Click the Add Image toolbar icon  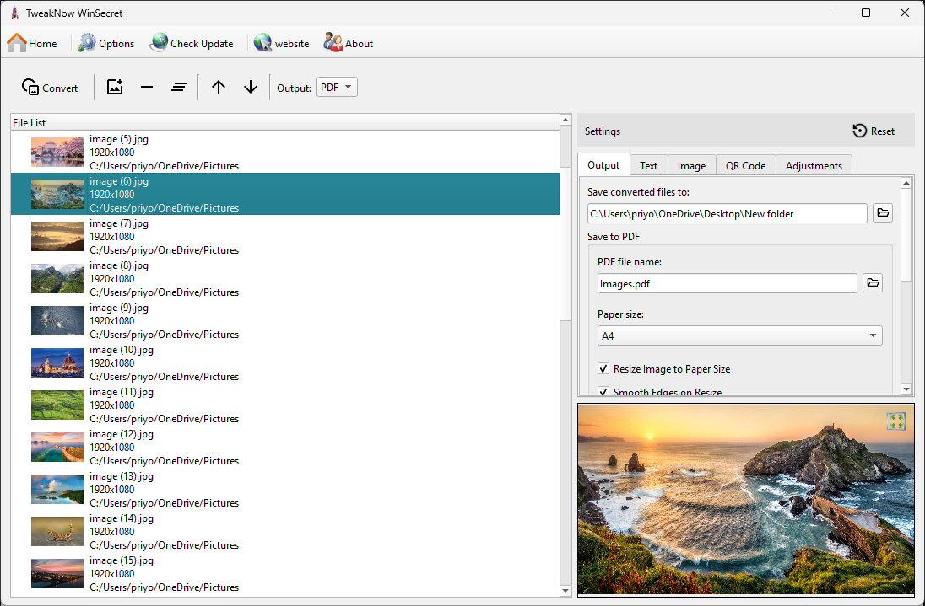[115, 87]
